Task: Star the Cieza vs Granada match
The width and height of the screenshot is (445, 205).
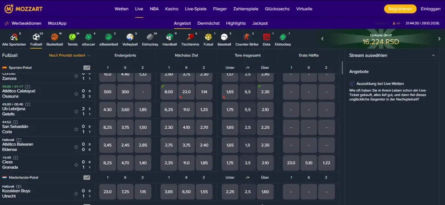Action: [x=76, y=165]
